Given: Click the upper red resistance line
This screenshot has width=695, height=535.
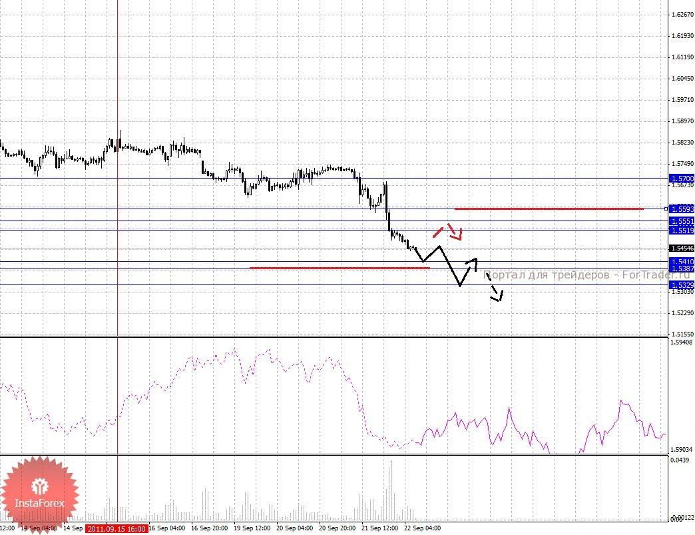Looking at the screenshot, I should pos(549,209).
